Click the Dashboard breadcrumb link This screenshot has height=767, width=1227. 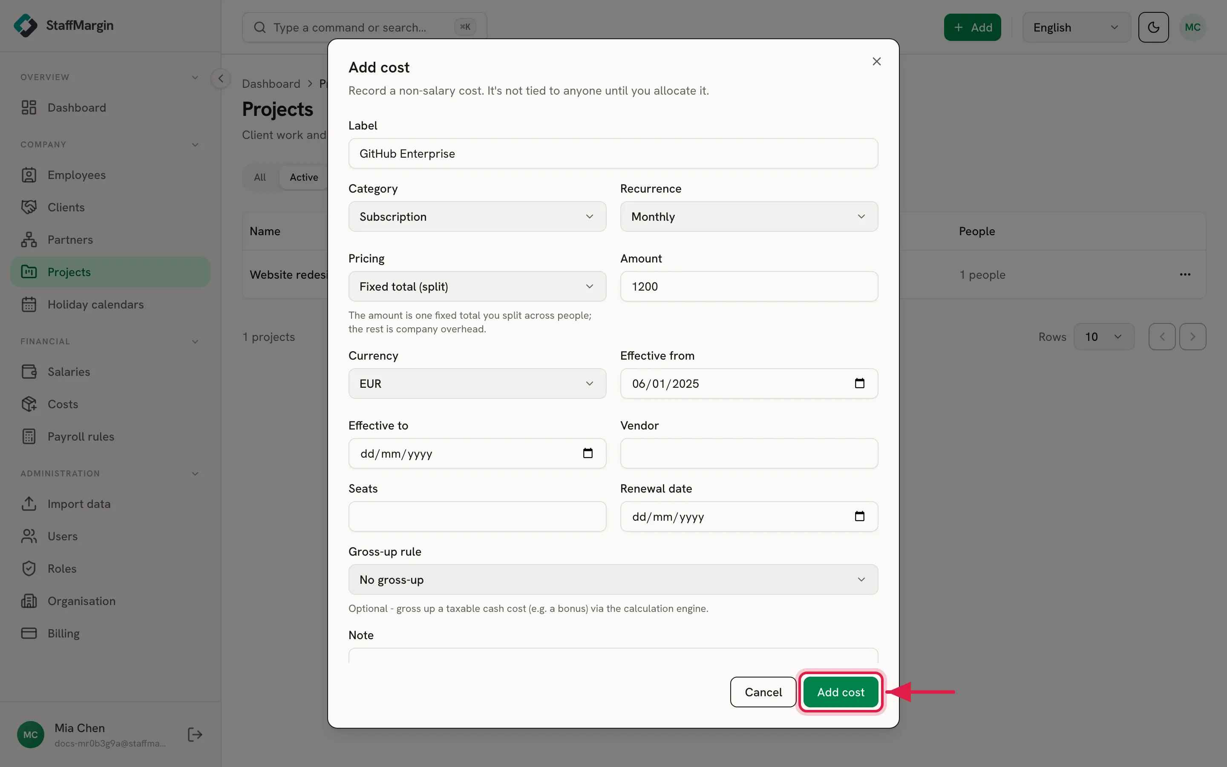point(271,84)
